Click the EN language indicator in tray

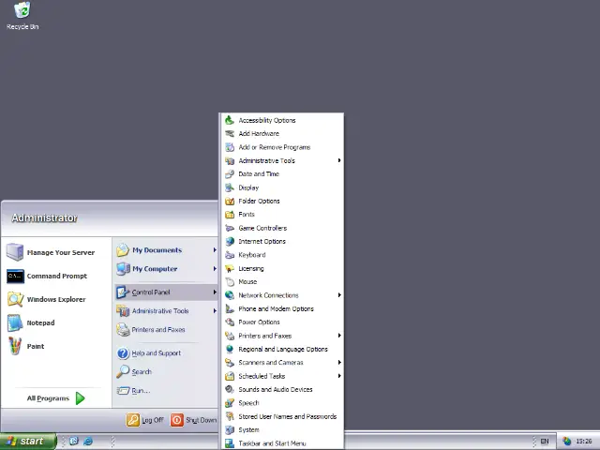coord(544,442)
